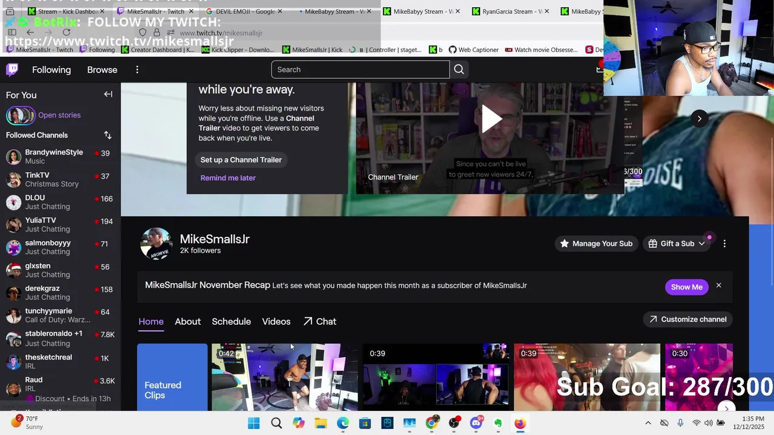Switch to Stream - Kick Dashboard tab

[67, 11]
